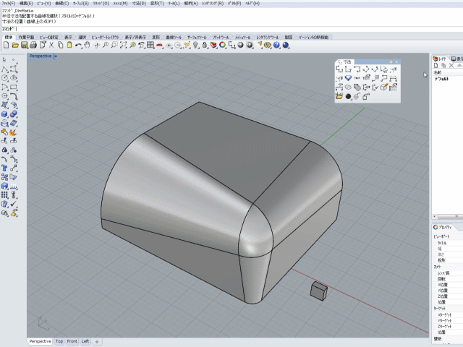This screenshot has width=463, height=347.
Task: Click the check mark tool in sidebar
Action: [14, 204]
